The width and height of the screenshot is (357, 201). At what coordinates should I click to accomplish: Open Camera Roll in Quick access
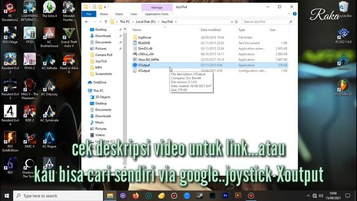click(104, 55)
